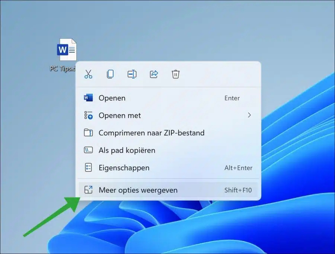
Task: Expand the Openen met submenu
Action: (x=168, y=116)
